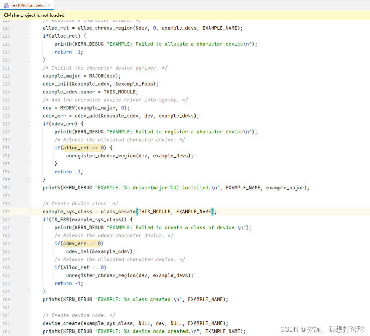Image resolution: width=370 pixels, height=336 pixels.
Task: Place cursor on MAJOR(dev) in line 122
Action: [104, 76]
